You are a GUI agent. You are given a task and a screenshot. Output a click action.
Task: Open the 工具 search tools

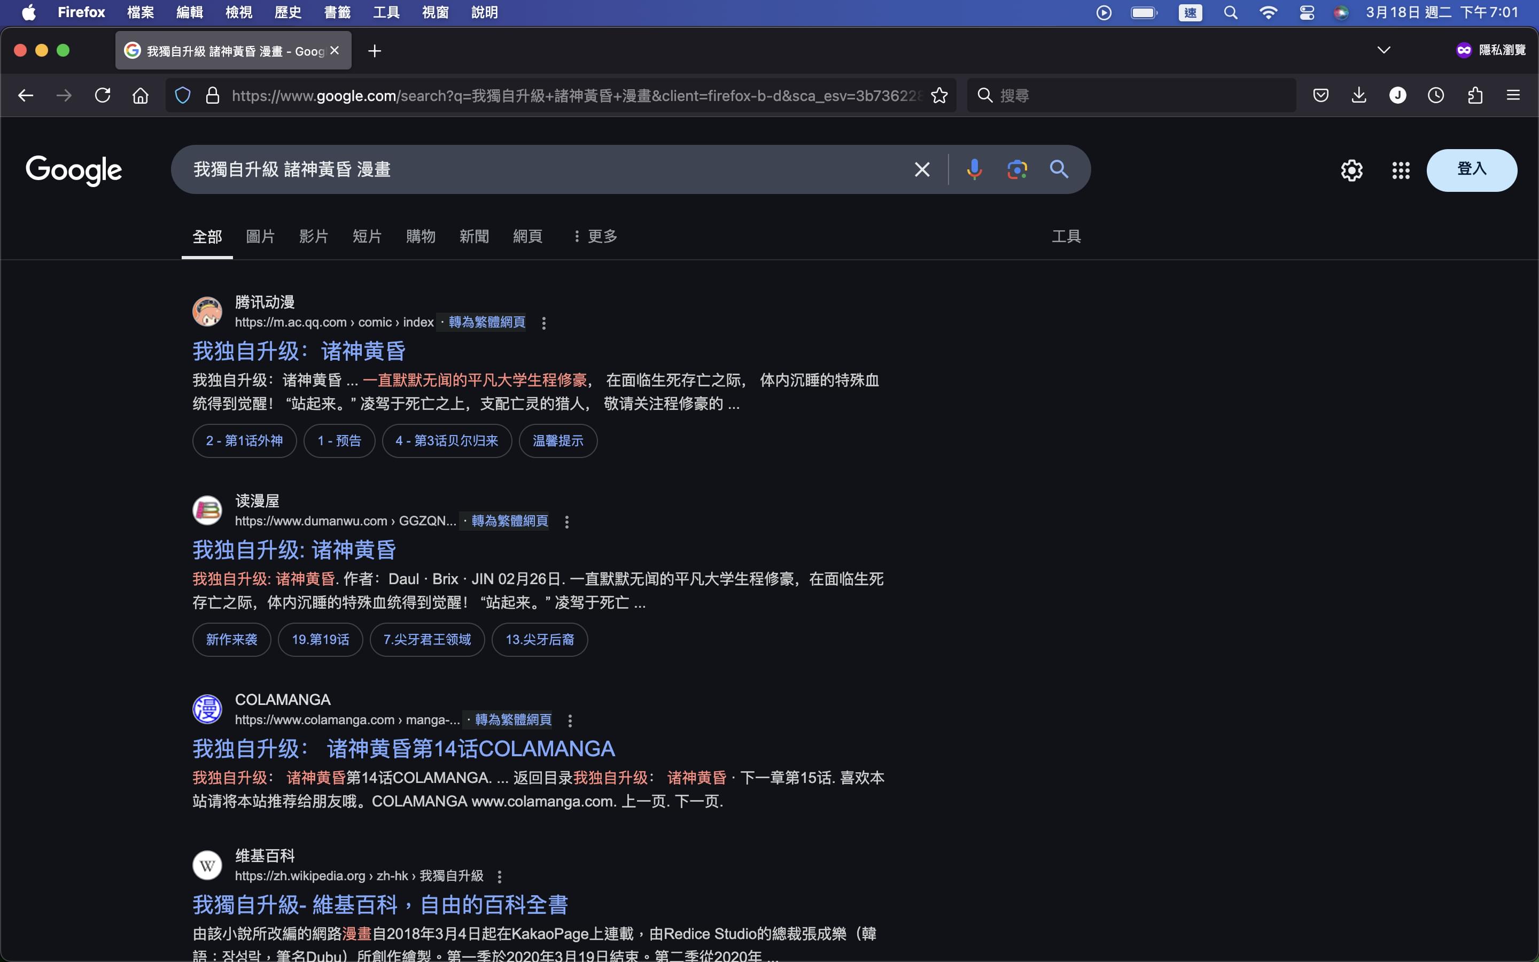(x=1067, y=237)
